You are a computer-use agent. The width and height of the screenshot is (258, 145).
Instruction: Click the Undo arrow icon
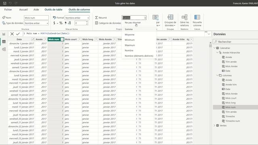click(x=10, y=3)
